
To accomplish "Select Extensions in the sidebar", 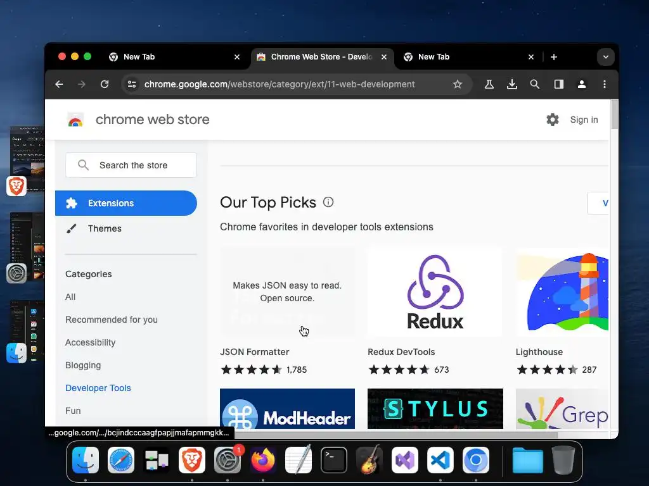I will coord(126,203).
